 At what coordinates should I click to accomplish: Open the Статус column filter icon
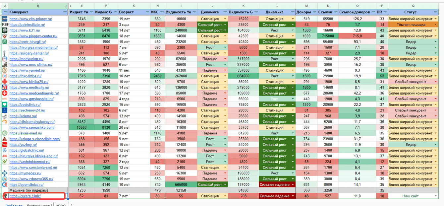pos(435,12)
